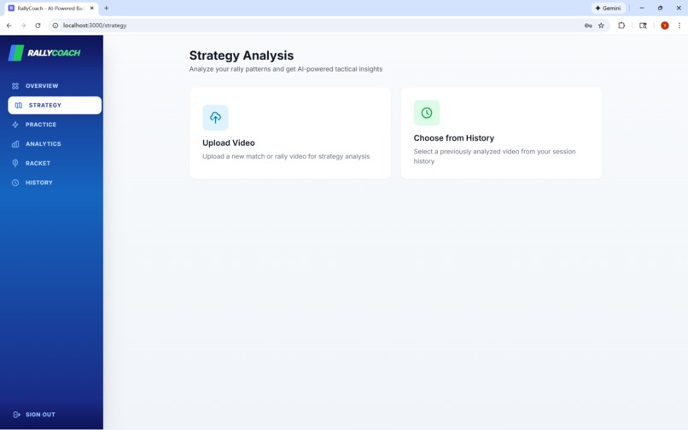688x430 pixels.
Task: Select the RallyCoach browser tab
Action: tap(51, 9)
